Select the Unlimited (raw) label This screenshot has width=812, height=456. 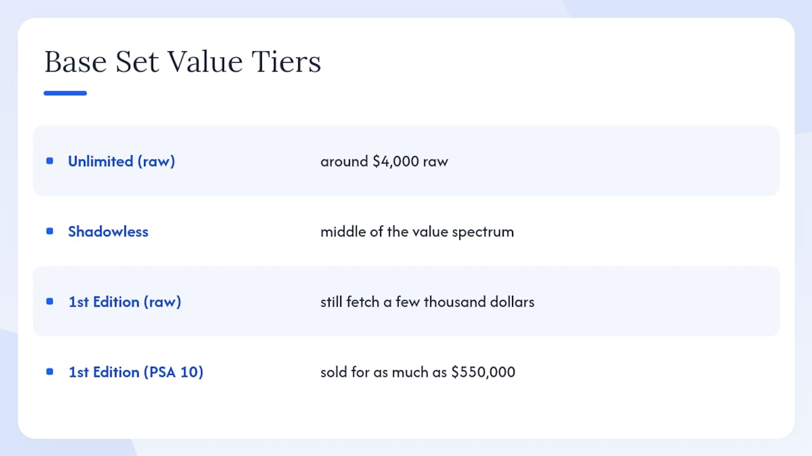121,161
